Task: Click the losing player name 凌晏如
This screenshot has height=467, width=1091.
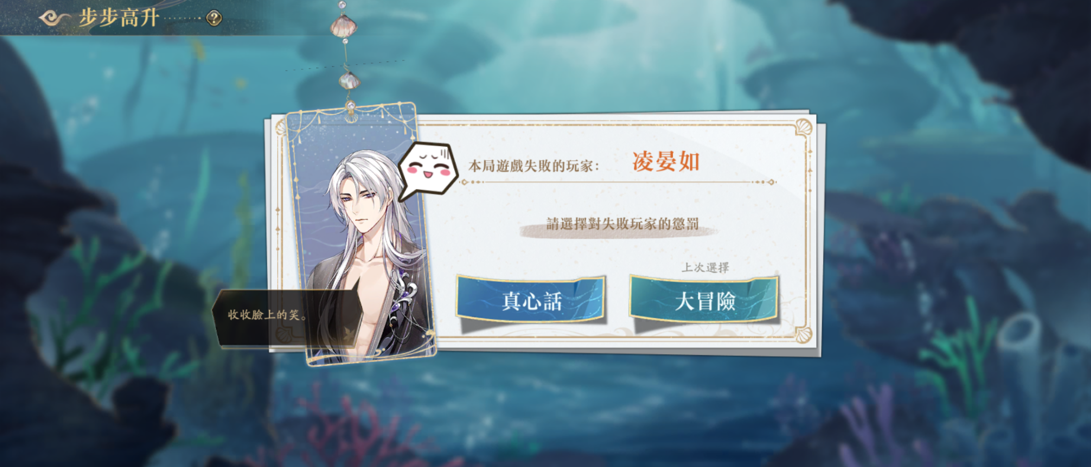Action: 665,162
